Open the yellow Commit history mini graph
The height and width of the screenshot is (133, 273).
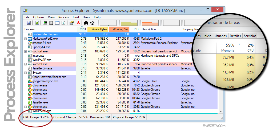(x=129, y=23)
